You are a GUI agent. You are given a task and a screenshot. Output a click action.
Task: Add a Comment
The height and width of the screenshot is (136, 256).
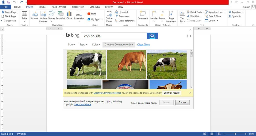pyautogui.click(x=143, y=16)
